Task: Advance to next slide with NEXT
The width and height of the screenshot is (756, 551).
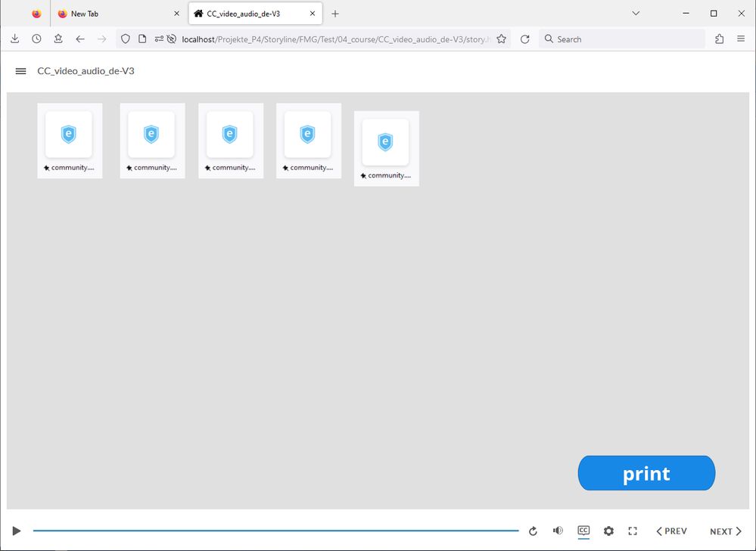Action: (726, 531)
